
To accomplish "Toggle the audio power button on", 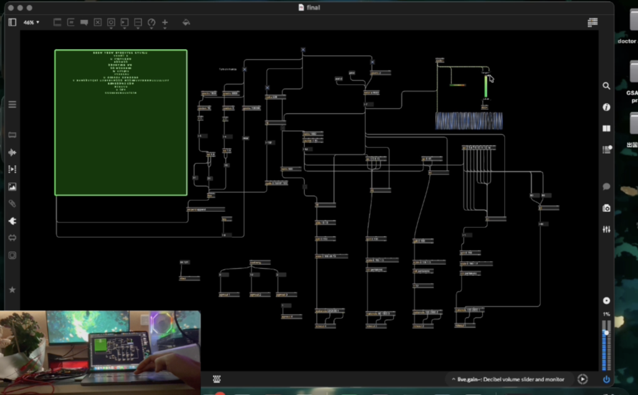I will point(606,379).
